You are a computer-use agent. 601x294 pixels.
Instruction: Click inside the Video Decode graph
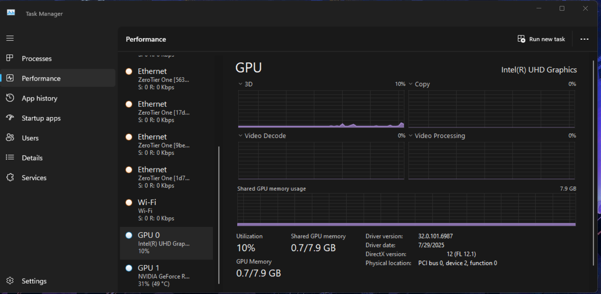321,161
